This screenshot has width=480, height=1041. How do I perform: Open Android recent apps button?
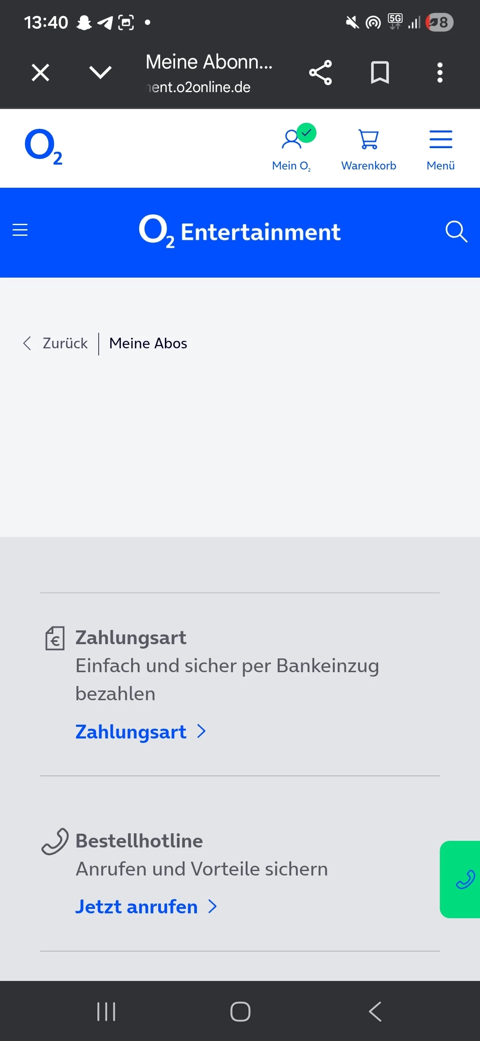click(x=106, y=1012)
